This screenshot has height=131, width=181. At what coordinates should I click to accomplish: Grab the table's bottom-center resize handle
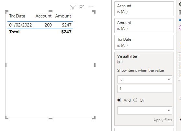point(51,118)
